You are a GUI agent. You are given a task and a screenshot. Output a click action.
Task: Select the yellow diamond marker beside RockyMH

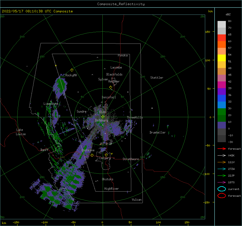72,70
